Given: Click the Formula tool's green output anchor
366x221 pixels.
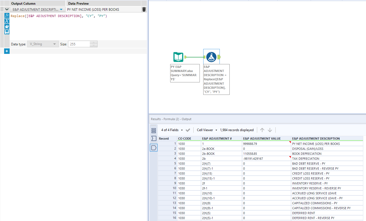Looking at the screenshot, I should pos(219,57).
